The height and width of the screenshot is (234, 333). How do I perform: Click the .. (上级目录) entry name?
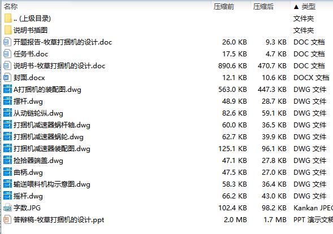point(32,19)
